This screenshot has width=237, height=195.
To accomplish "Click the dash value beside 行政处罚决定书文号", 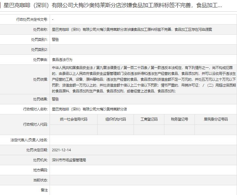I will click(53, 19).
